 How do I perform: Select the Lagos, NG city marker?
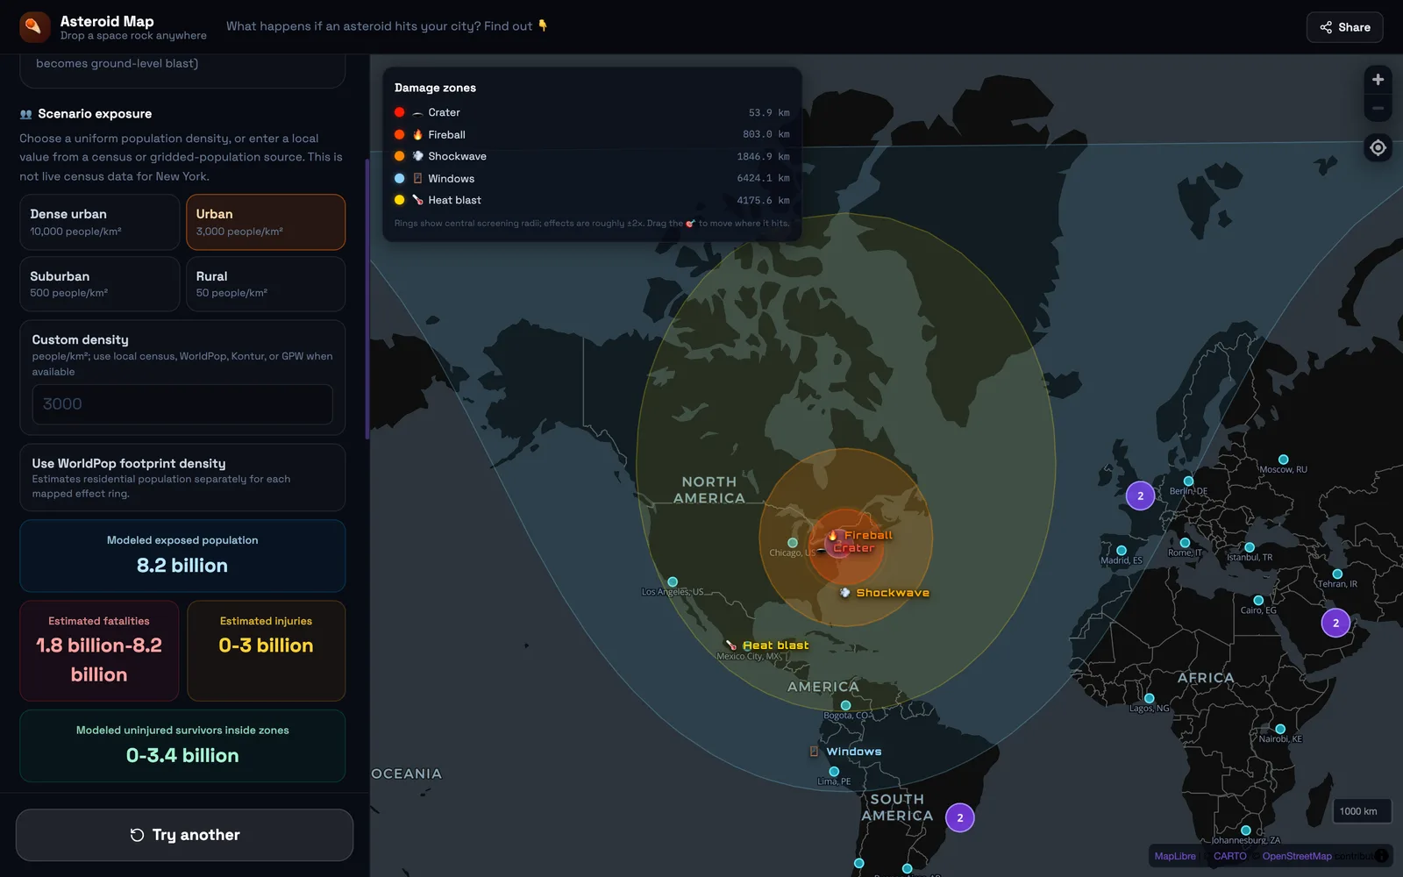(1149, 699)
